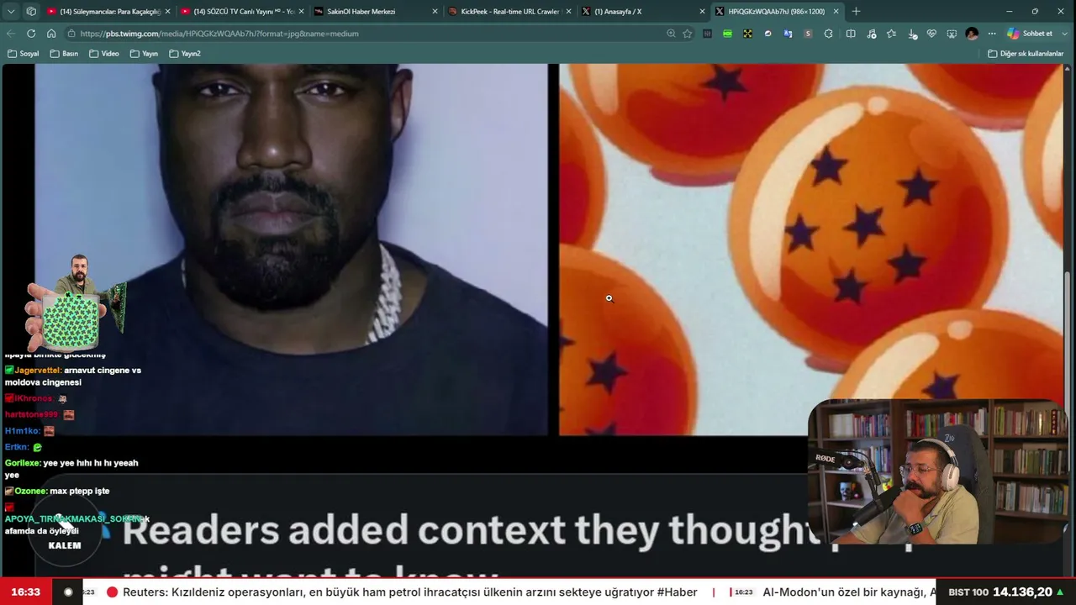Open the Basın bookmarks folder
The height and width of the screenshot is (605, 1076).
pyautogui.click(x=64, y=54)
